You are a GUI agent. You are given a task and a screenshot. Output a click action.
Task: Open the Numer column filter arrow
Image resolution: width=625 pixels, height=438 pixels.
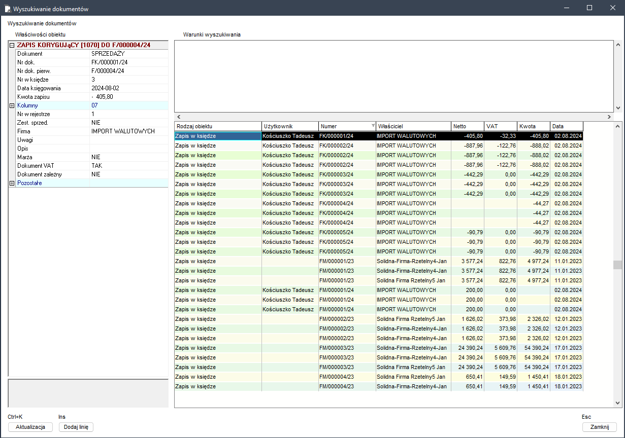click(x=373, y=126)
